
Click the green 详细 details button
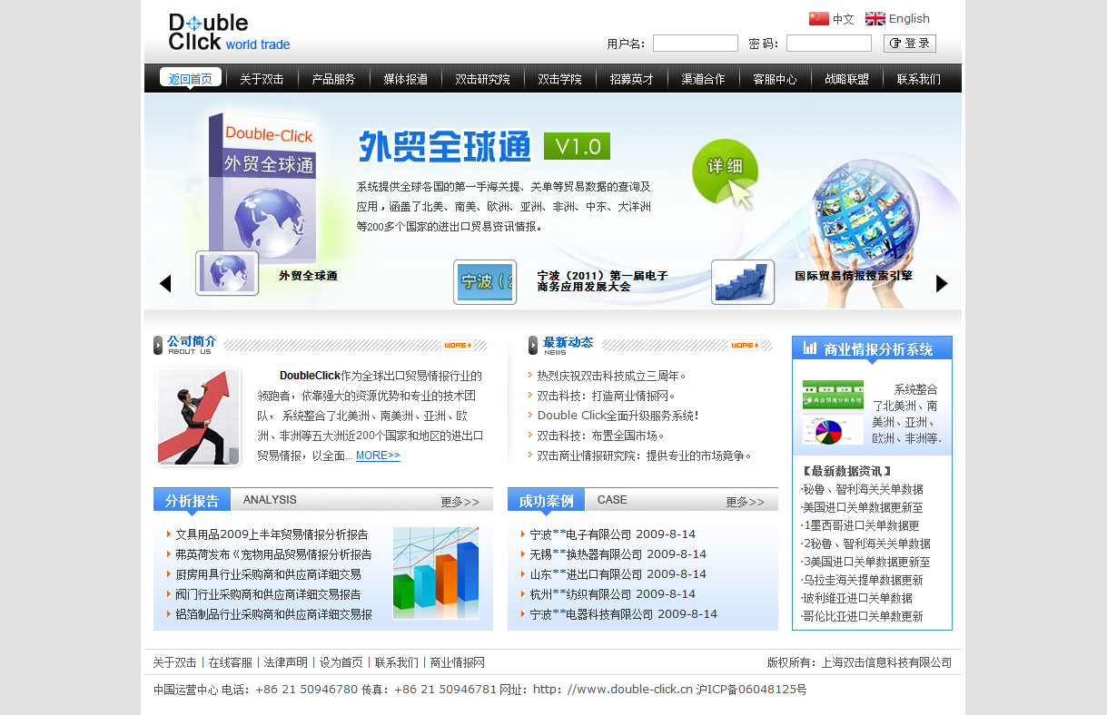[725, 171]
